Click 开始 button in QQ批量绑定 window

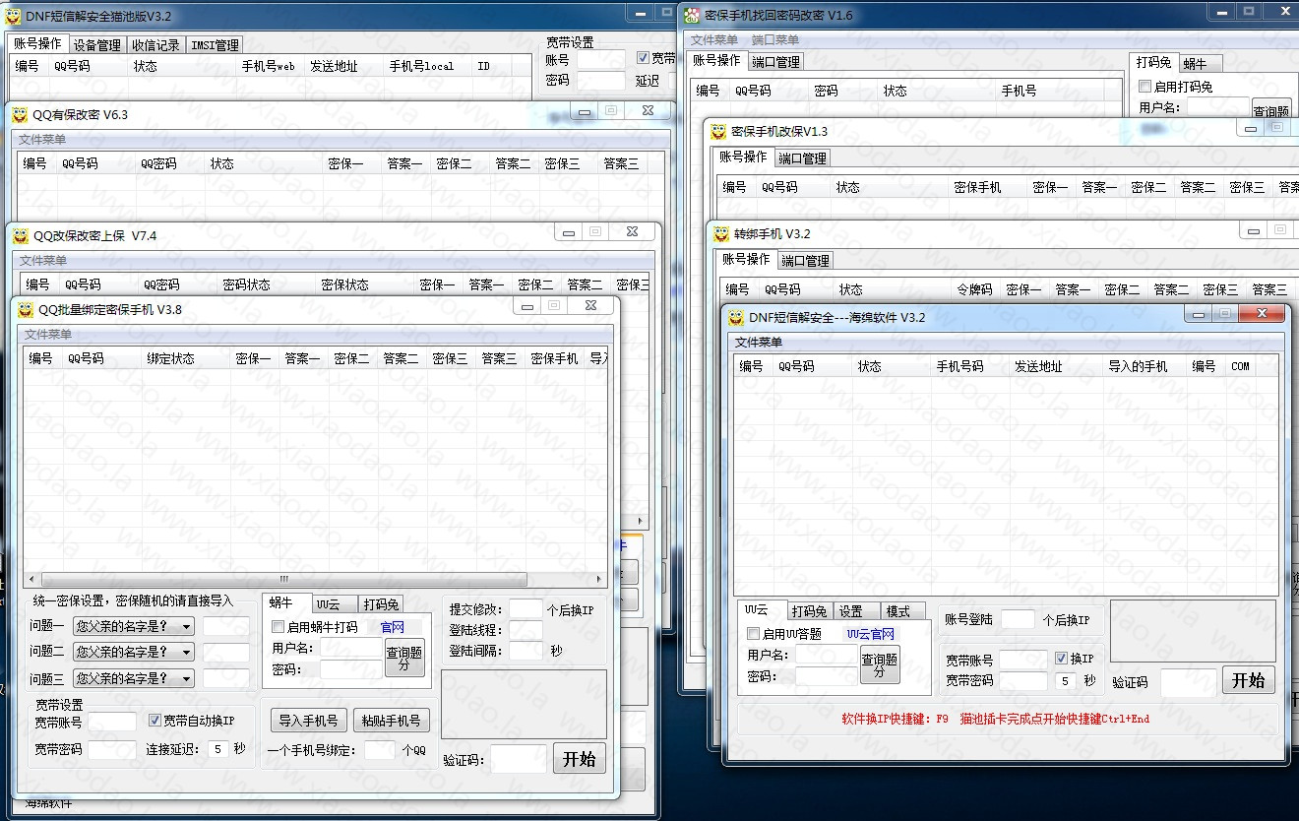click(580, 759)
